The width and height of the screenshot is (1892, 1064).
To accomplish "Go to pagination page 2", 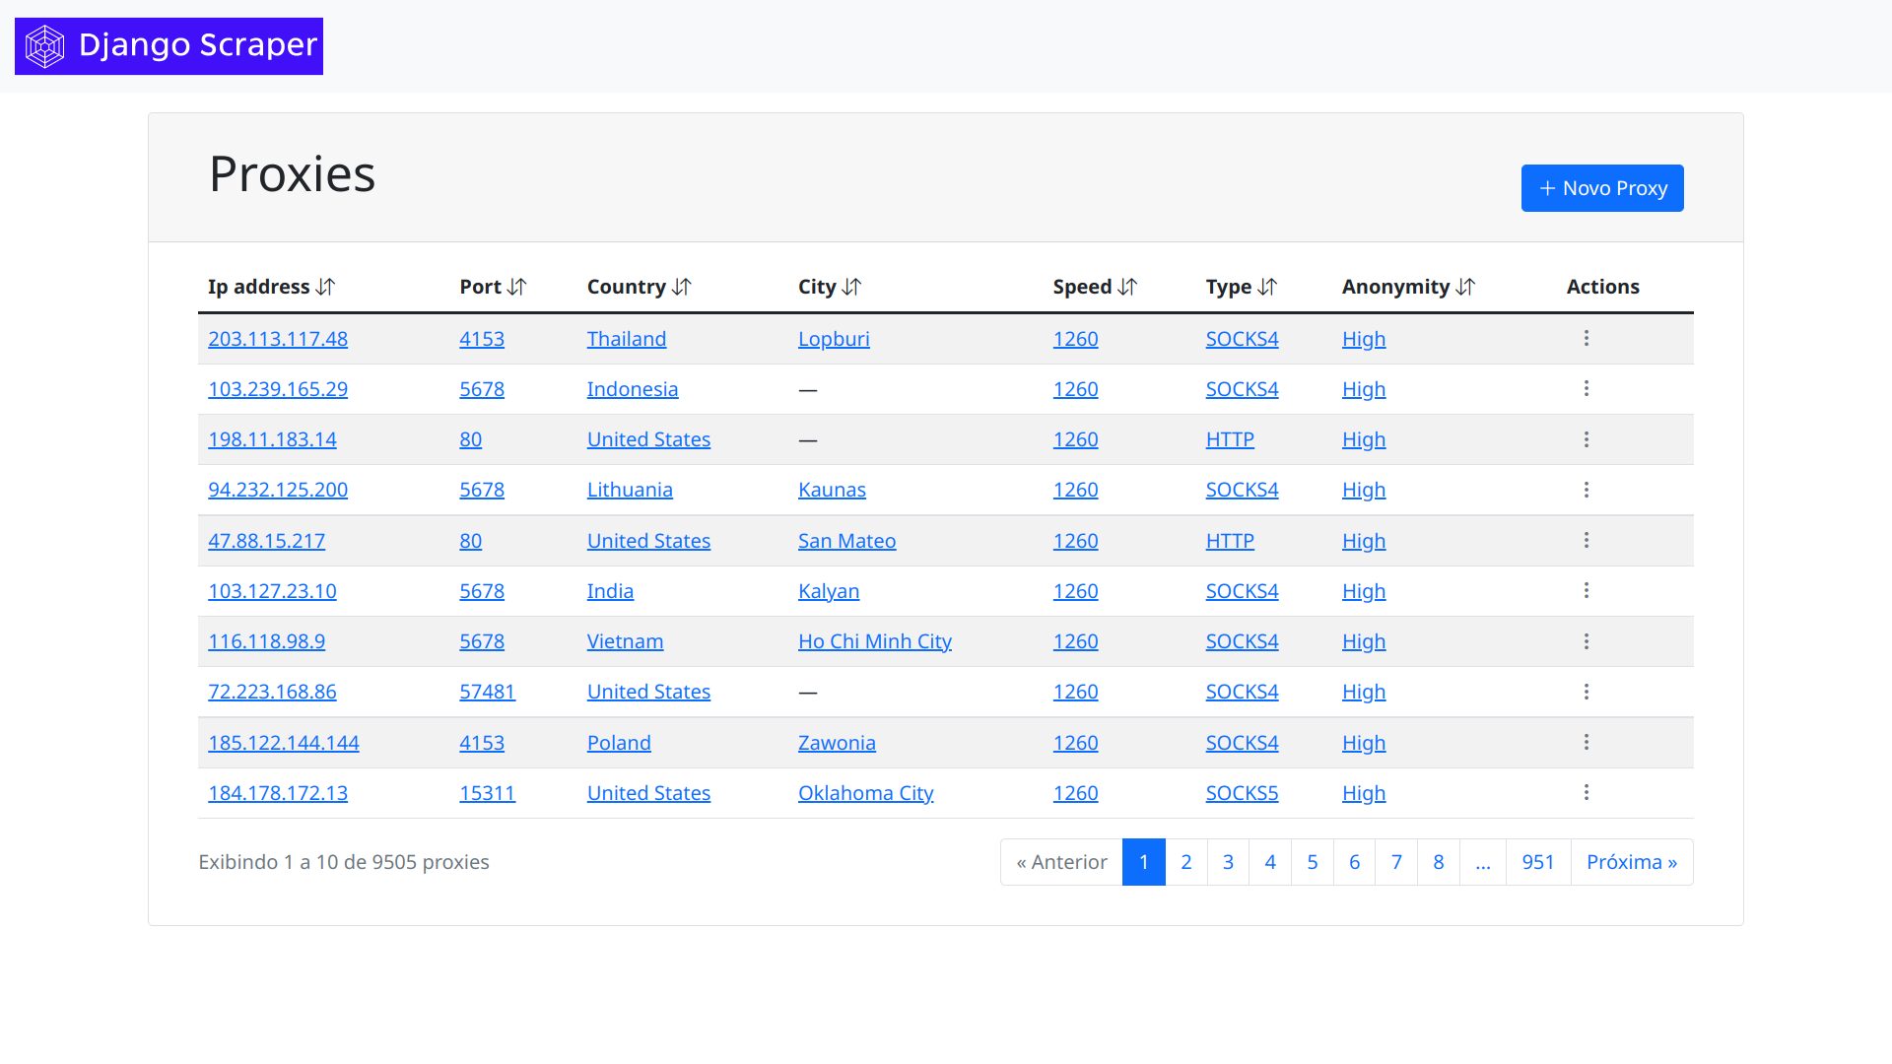I will point(1185,862).
